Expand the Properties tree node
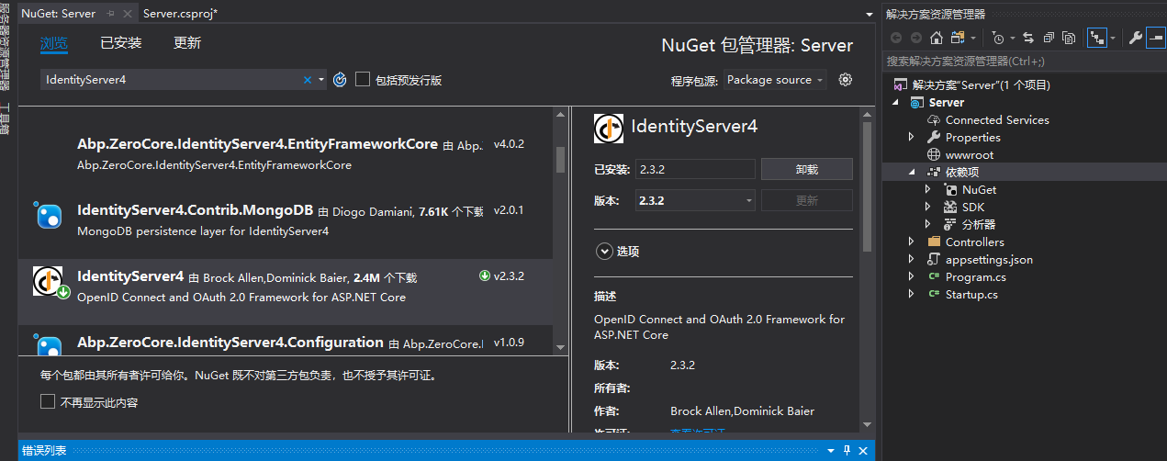 pyautogui.click(x=911, y=137)
